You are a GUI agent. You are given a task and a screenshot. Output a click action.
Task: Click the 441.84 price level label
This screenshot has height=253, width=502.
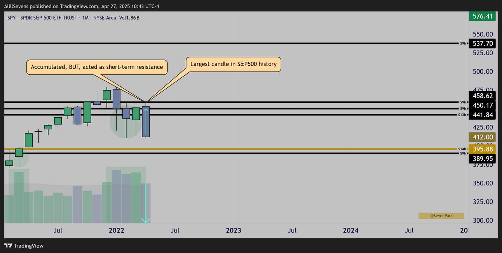pyautogui.click(x=482, y=115)
